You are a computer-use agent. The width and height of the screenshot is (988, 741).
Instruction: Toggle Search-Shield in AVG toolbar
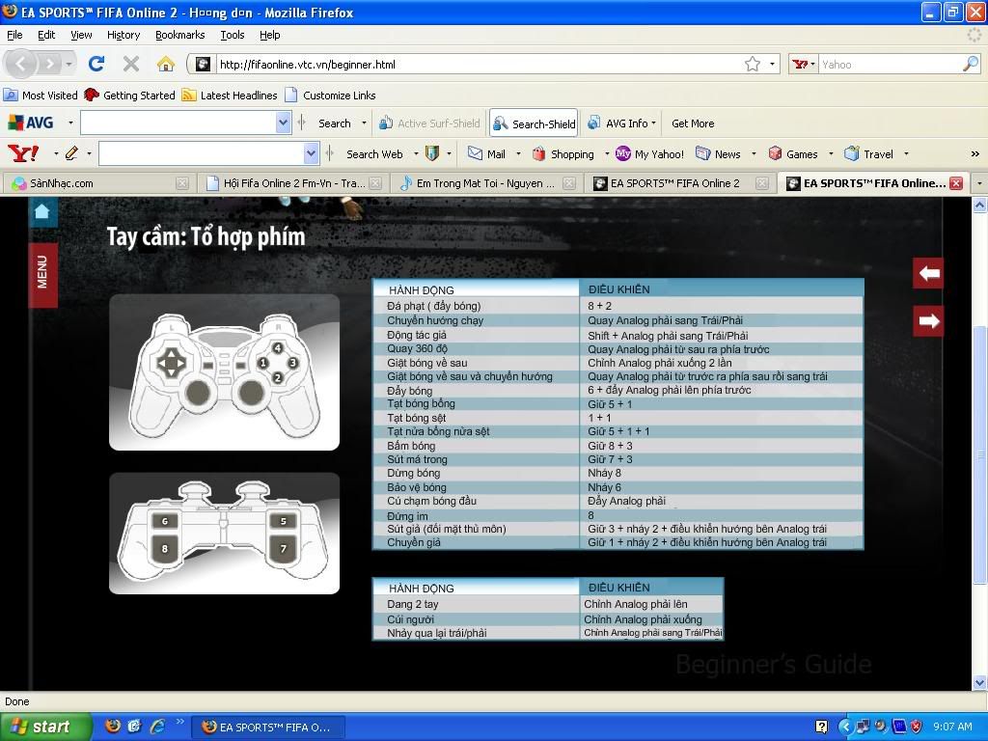[535, 123]
